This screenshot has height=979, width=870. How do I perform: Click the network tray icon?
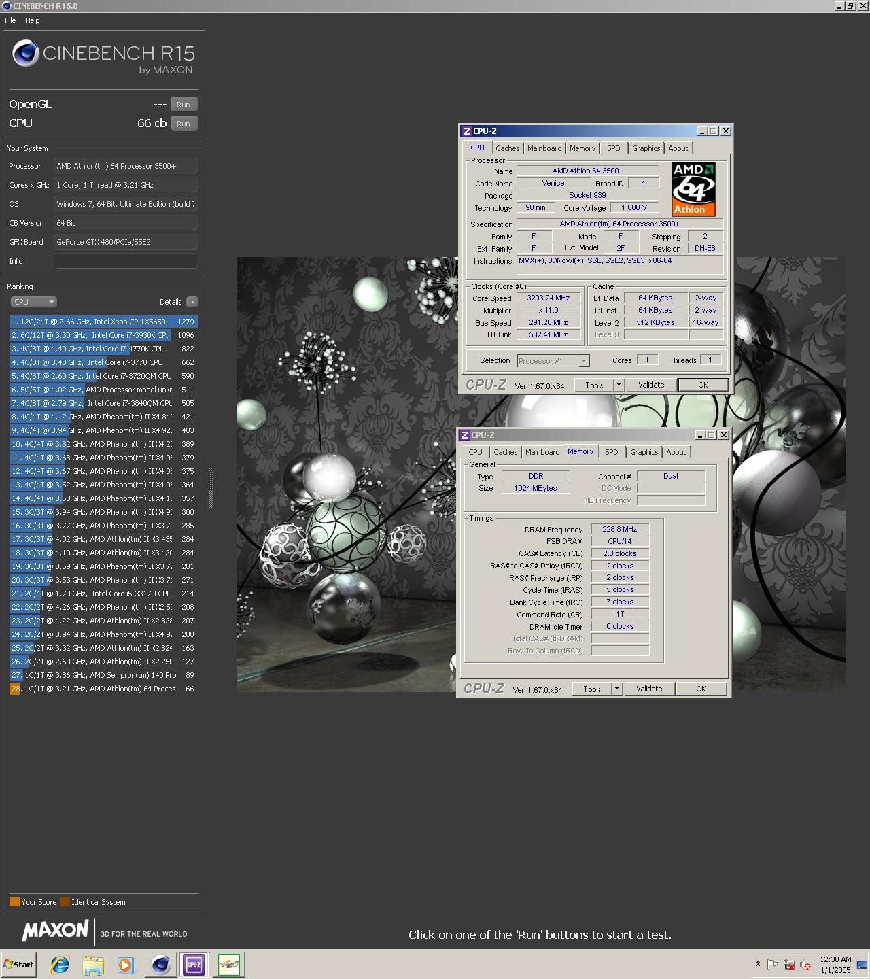point(789,964)
